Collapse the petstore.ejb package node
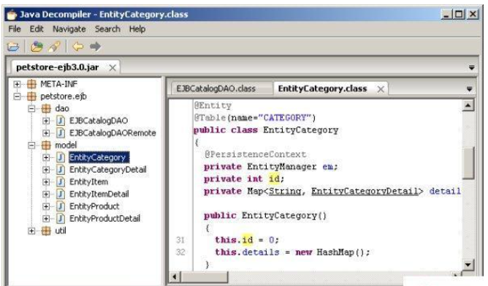The height and width of the screenshot is (286, 488). point(17,97)
